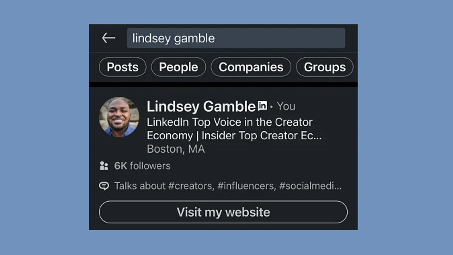Screen dimensions: 453x255
Task: Open the truncated #socialmedi hashtag
Action: (310, 186)
